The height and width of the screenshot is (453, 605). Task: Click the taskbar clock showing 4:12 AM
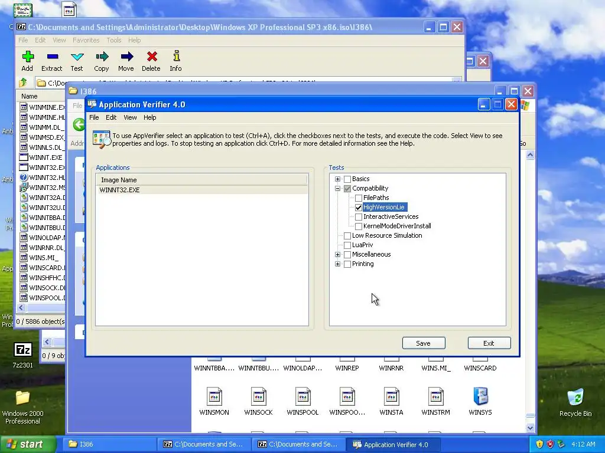[x=583, y=444]
